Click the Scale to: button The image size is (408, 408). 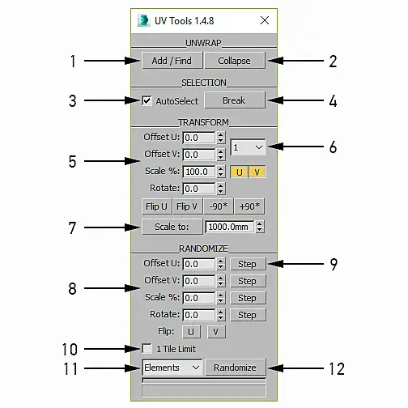172,227
